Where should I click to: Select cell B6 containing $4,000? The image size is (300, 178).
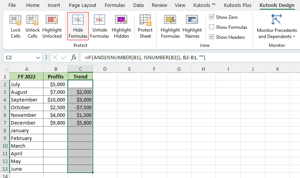55,115
